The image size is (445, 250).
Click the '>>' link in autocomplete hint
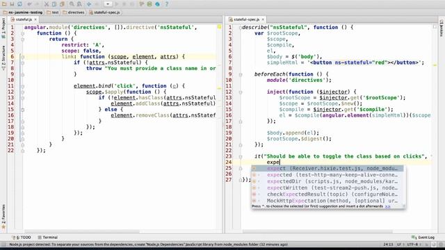click(387, 206)
